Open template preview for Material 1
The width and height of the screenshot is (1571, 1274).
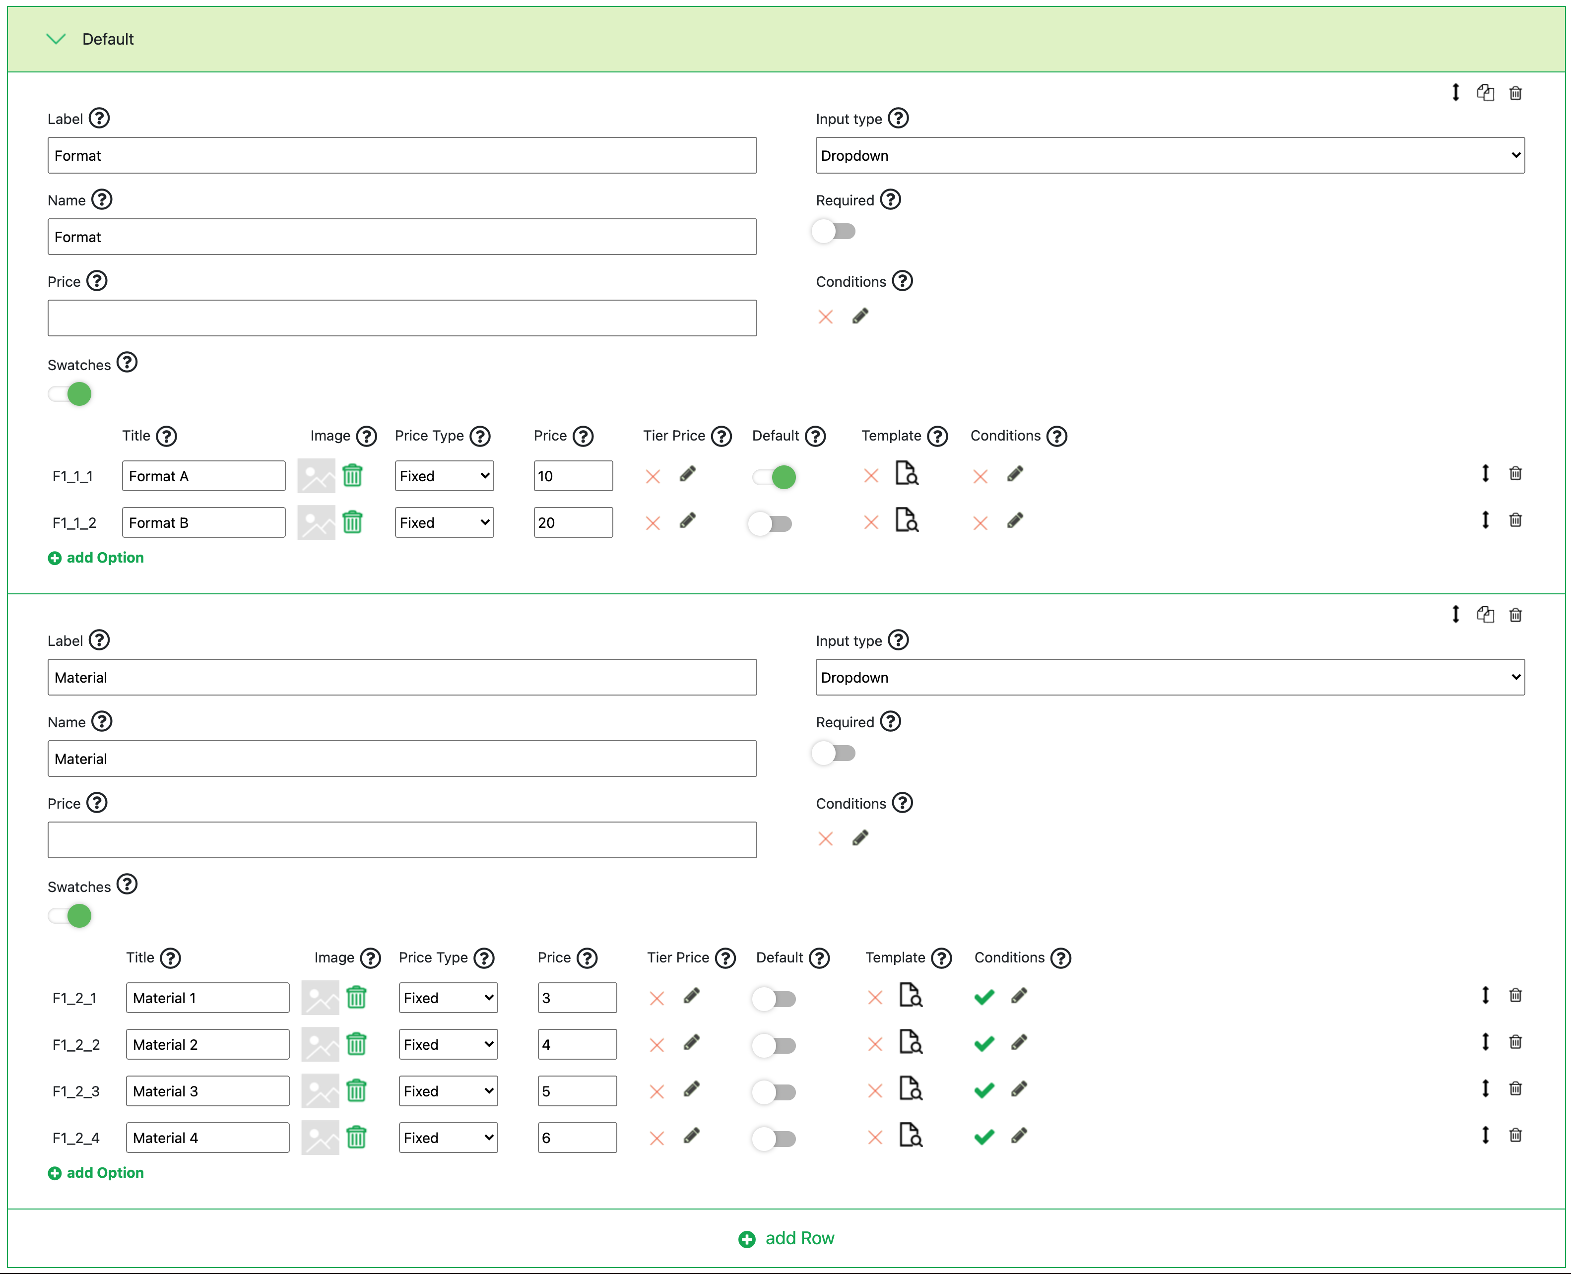910,996
